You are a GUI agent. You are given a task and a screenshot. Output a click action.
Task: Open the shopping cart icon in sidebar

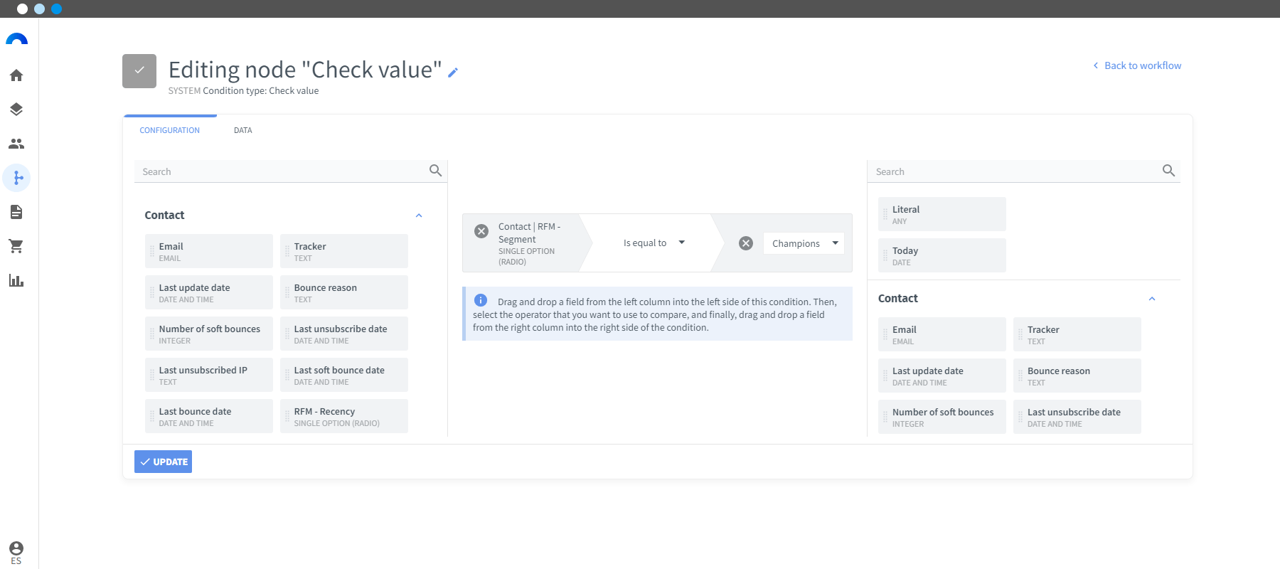click(16, 246)
